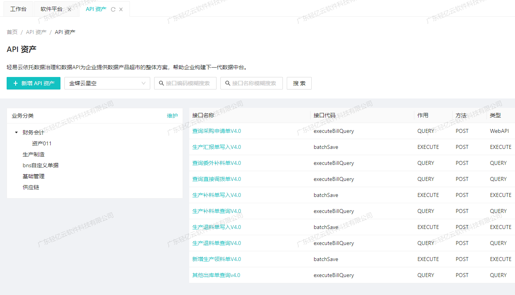Open 查询直接调拨单V4.0 interface
The width and height of the screenshot is (515, 295).
click(217, 179)
